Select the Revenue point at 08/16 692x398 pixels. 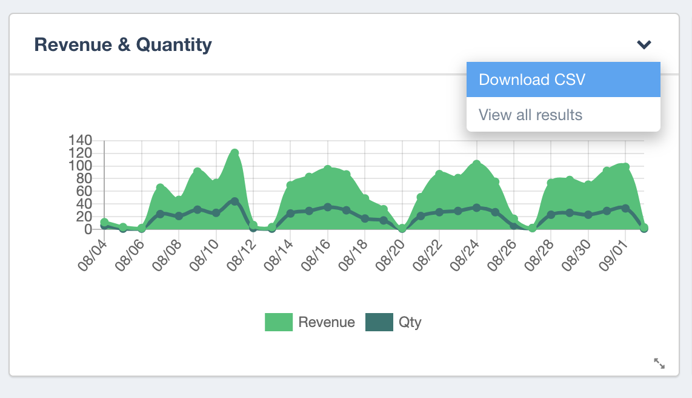click(x=328, y=169)
